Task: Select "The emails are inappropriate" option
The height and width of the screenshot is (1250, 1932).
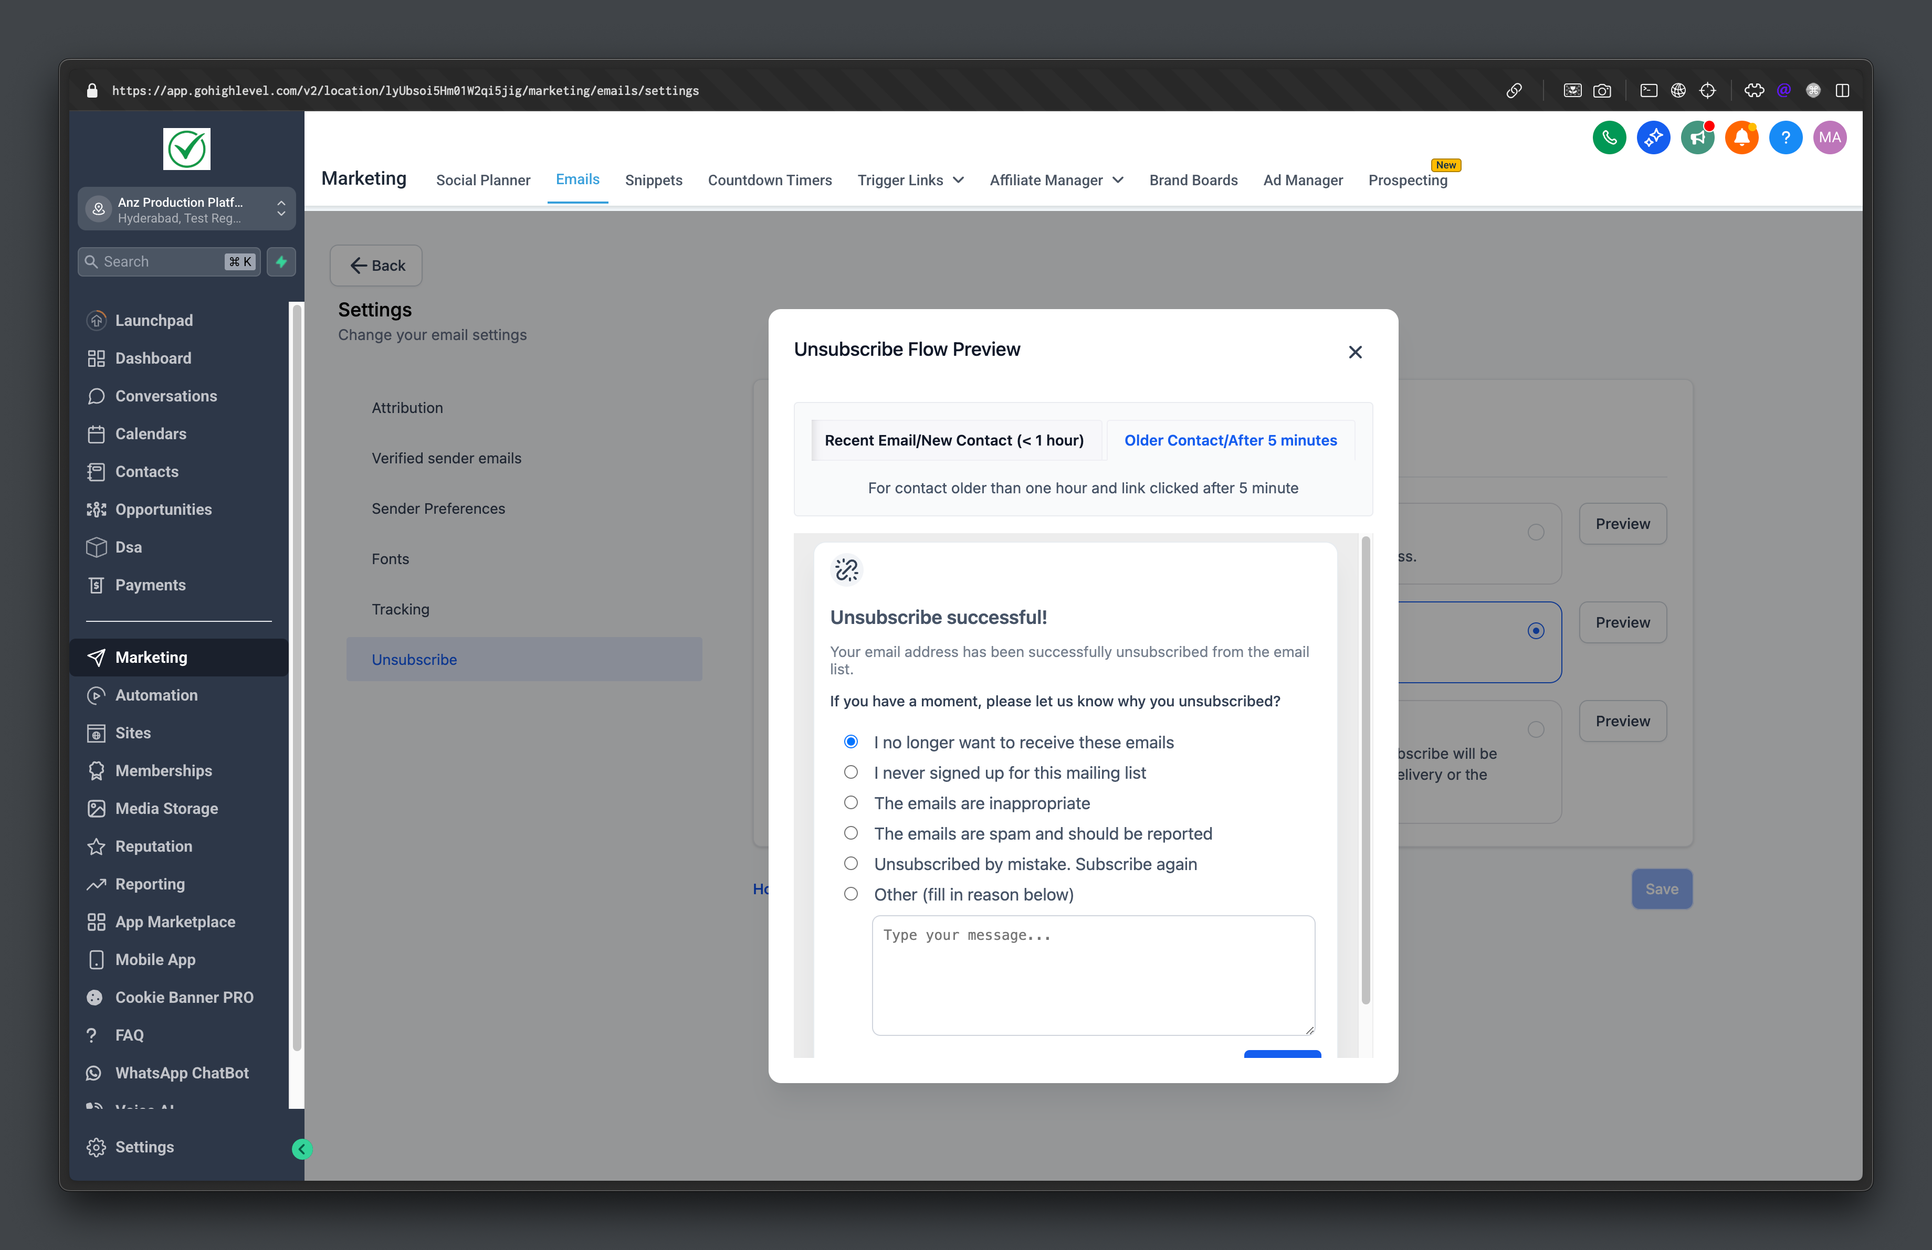Action: pos(850,802)
